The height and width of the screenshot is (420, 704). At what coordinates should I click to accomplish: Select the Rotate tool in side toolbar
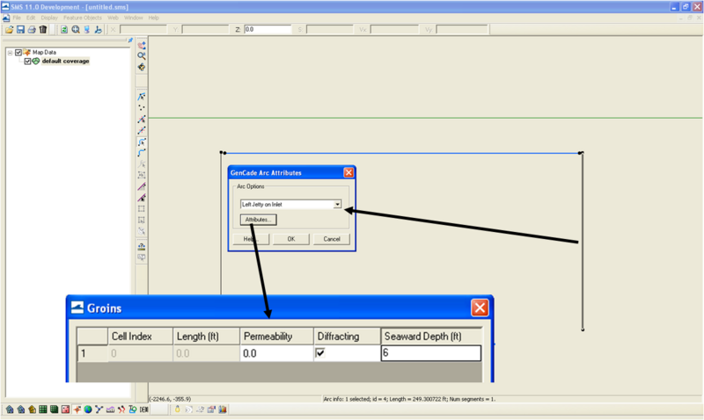pyautogui.click(x=142, y=68)
